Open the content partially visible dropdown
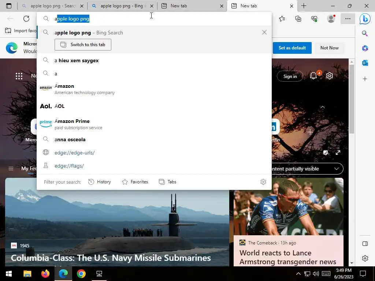 click(308, 169)
